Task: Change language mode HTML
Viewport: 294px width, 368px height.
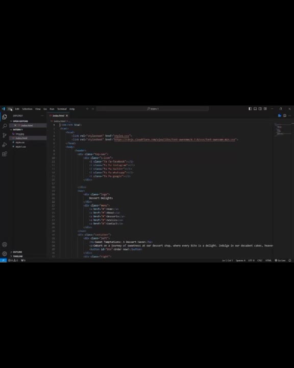Action: pyautogui.click(x=268, y=260)
